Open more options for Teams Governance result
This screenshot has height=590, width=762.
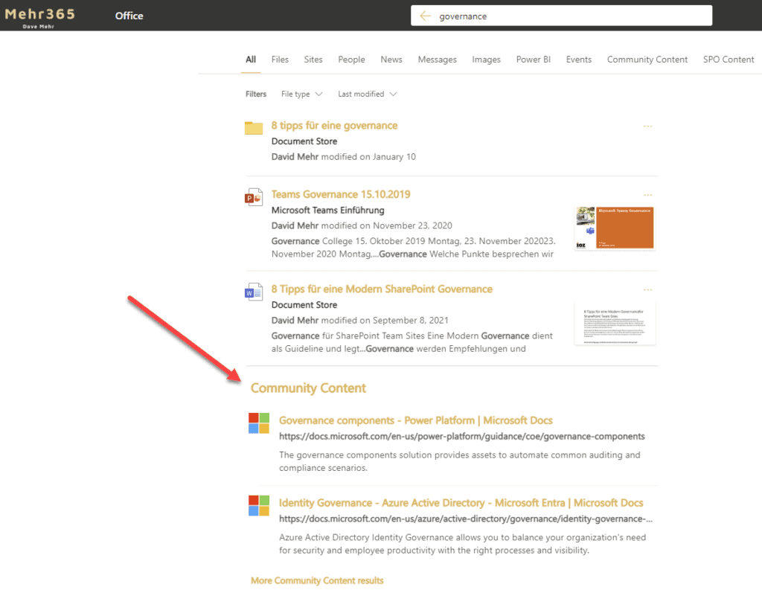coord(647,195)
